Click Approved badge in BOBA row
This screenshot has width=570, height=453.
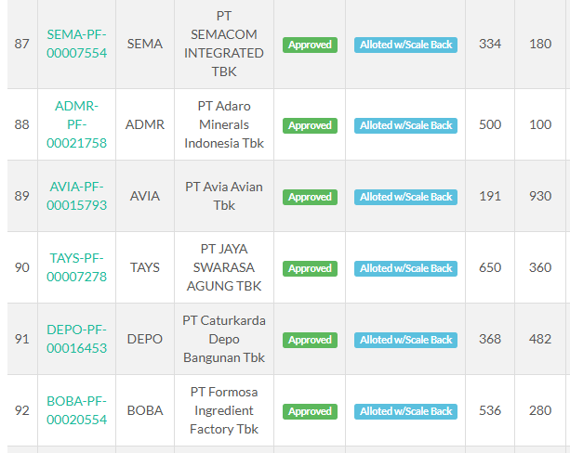(310, 411)
